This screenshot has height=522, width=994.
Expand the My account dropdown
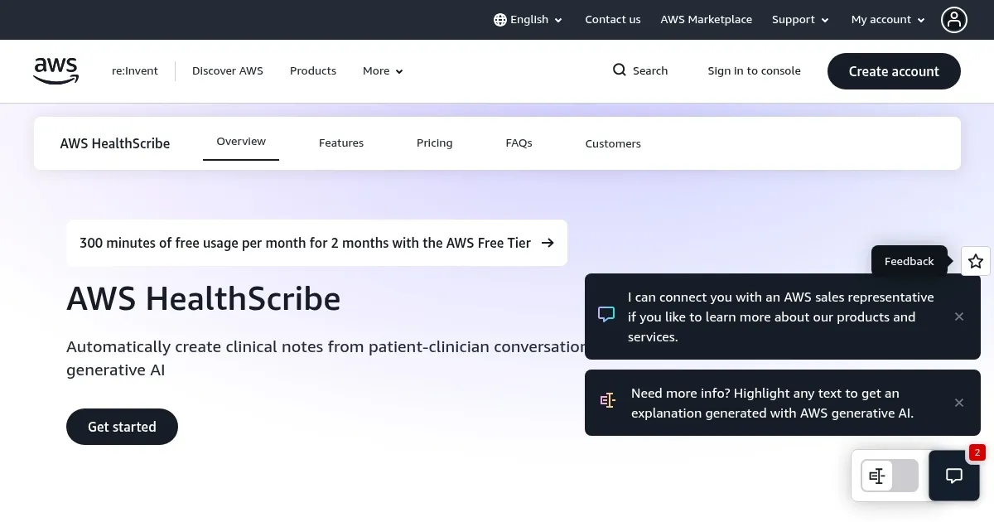887,19
